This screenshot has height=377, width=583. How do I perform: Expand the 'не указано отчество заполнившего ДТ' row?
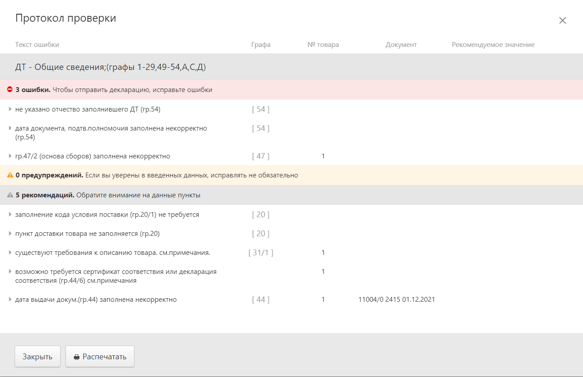pos(10,109)
